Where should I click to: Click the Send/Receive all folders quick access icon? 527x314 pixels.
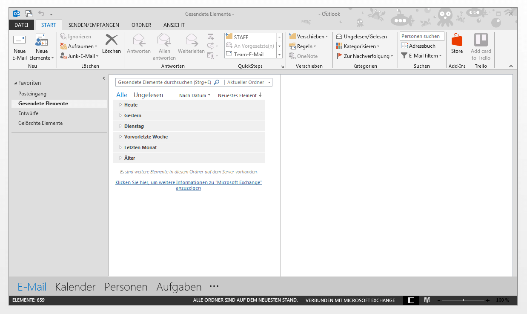pyautogui.click(x=29, y=14)
